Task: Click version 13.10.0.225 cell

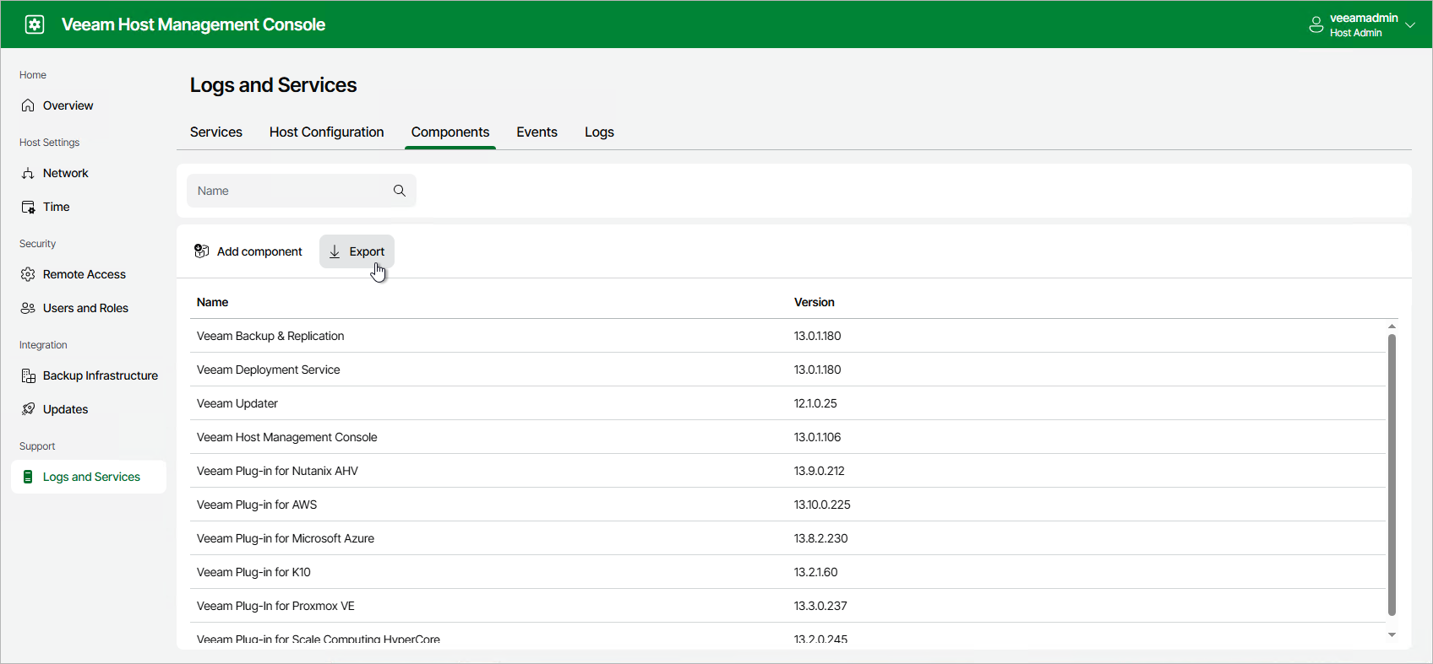Action: point(822,505)
